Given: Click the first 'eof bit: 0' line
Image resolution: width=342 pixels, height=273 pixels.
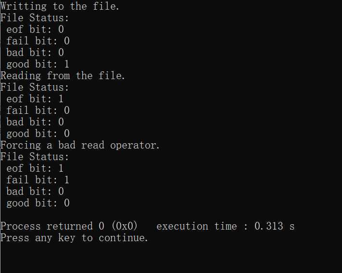Looking at the screenshot, I should click(35, 29).
